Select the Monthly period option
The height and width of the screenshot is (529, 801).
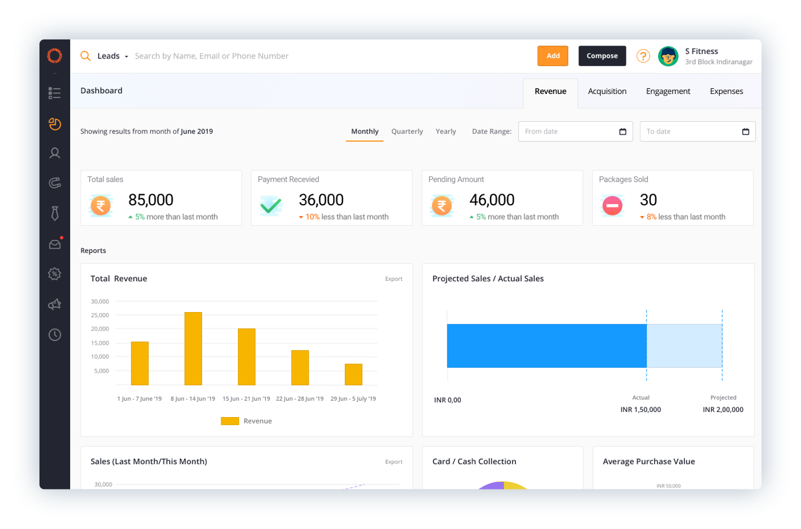pos(365,132)
